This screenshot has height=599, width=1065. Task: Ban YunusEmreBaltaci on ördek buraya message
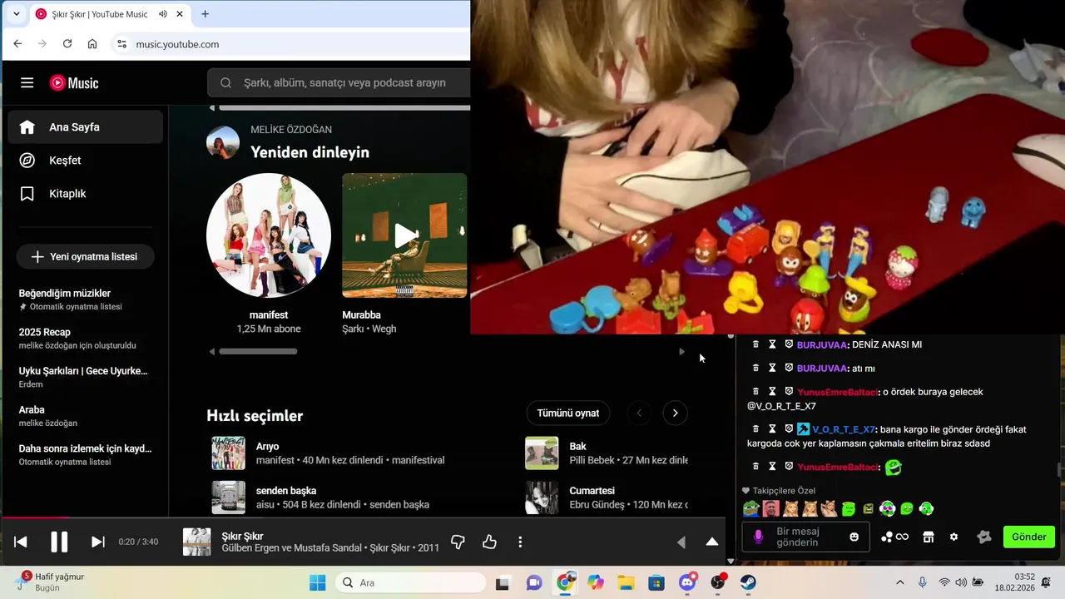click(x=789, y=391)
